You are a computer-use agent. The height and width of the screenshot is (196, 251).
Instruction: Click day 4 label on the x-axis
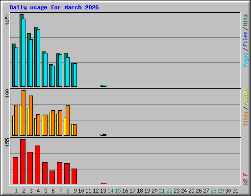[x=38, y=191]
